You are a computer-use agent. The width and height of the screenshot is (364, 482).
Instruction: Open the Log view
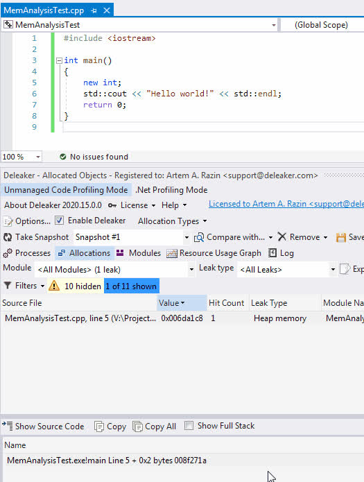[x=286, y=253]
